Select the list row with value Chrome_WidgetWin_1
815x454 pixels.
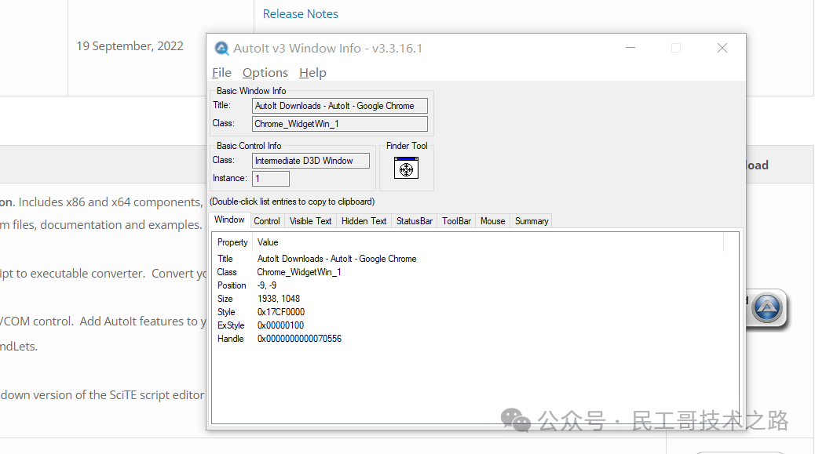click(x=475, y=272)
